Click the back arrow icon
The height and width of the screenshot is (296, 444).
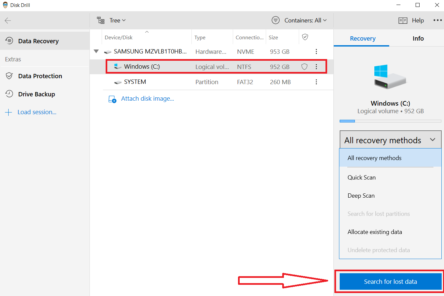pyautogui.click(x=8, y=20)
